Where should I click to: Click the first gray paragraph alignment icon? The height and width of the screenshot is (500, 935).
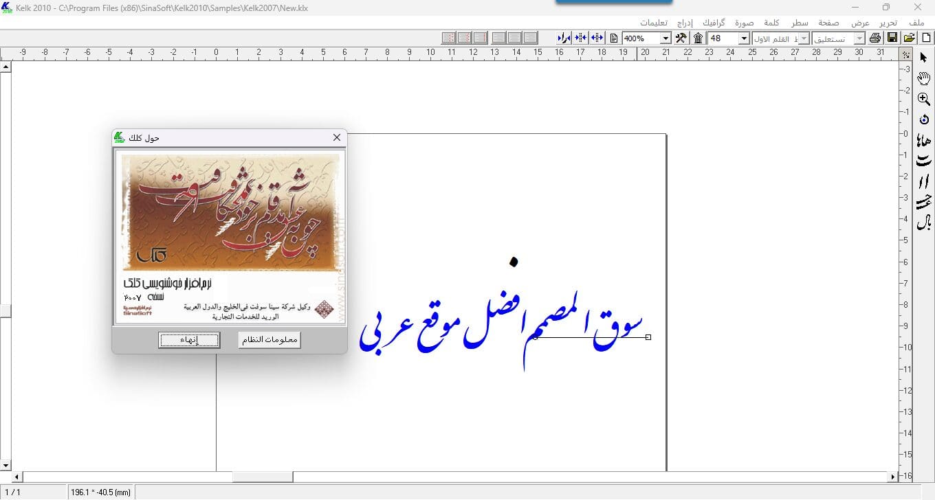click(x=499, y=38)
